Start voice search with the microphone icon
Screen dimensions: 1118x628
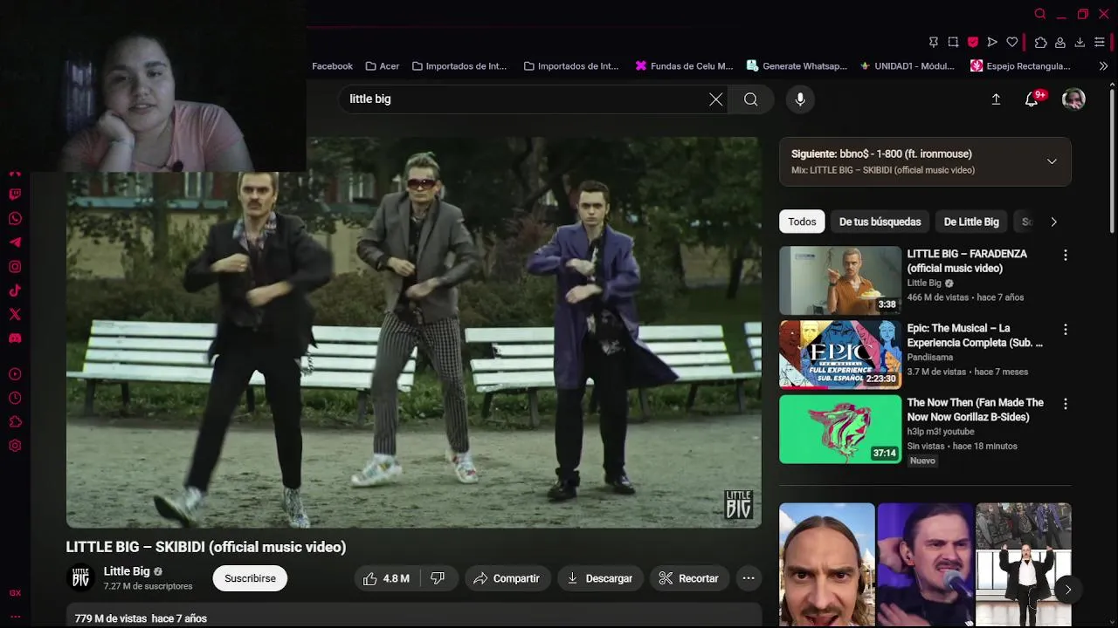[800, 99]
